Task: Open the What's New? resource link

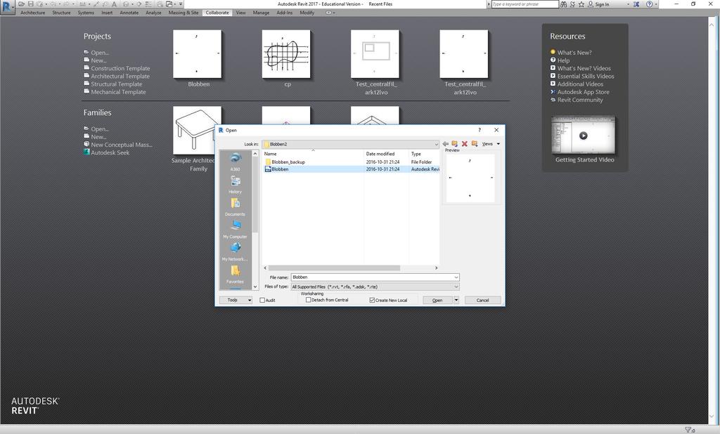Action: 574,52
